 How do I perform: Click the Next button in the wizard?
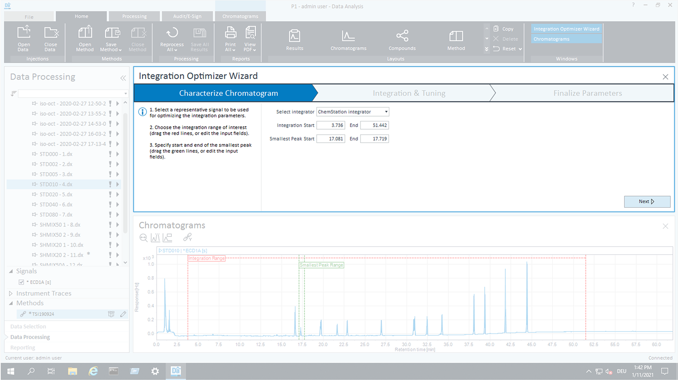point(647,201)
